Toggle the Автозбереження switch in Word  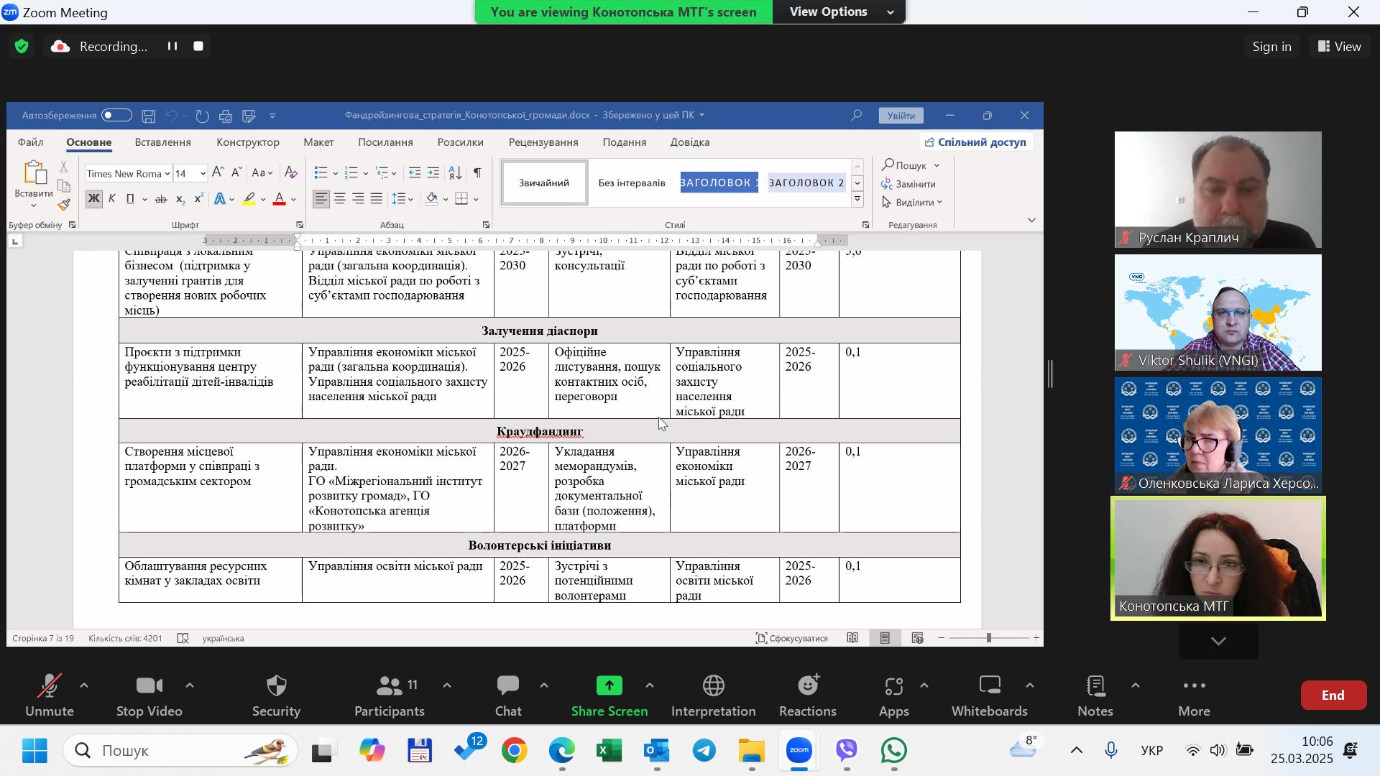click(x=116, y=116)
